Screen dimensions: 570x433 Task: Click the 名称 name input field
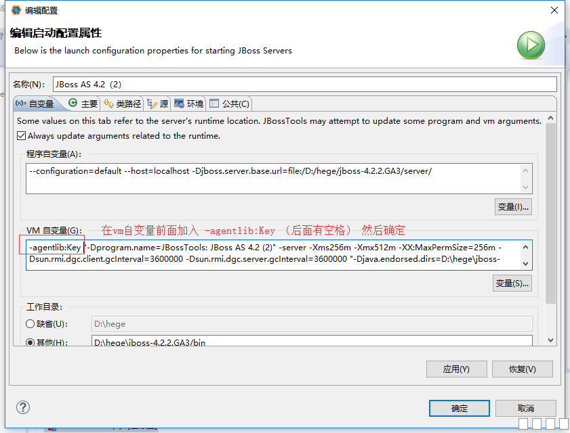point(304,84)
